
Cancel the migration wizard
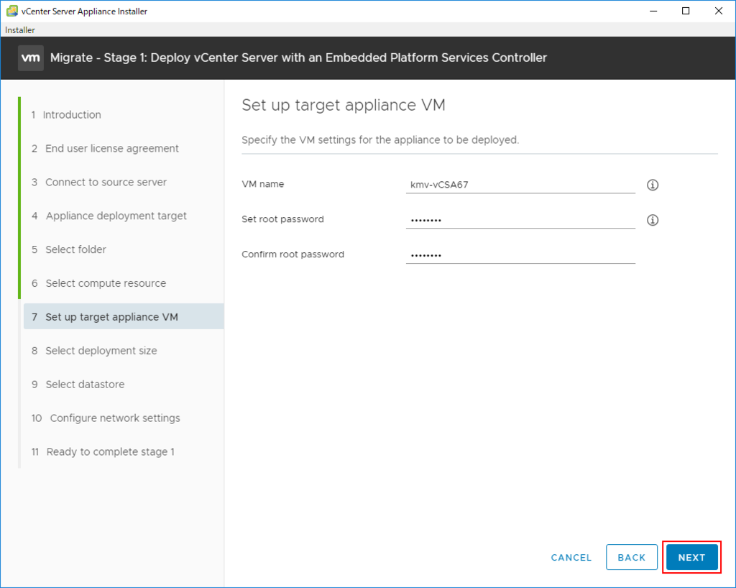click(571, 557)
